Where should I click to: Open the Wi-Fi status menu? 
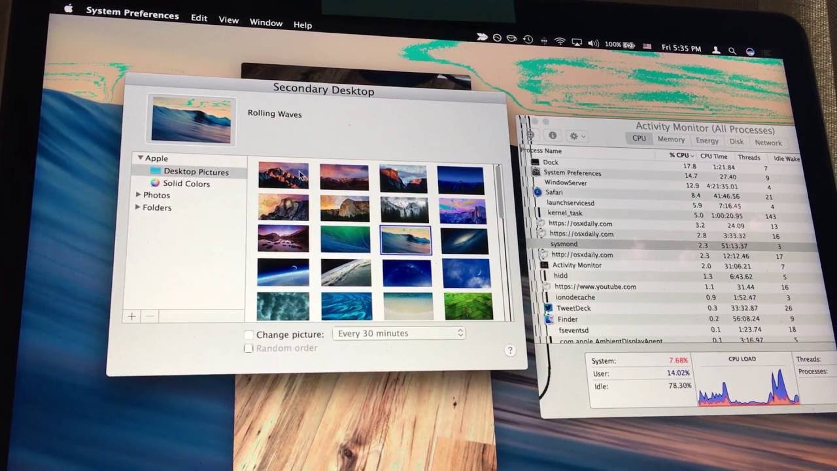point(560,41)
